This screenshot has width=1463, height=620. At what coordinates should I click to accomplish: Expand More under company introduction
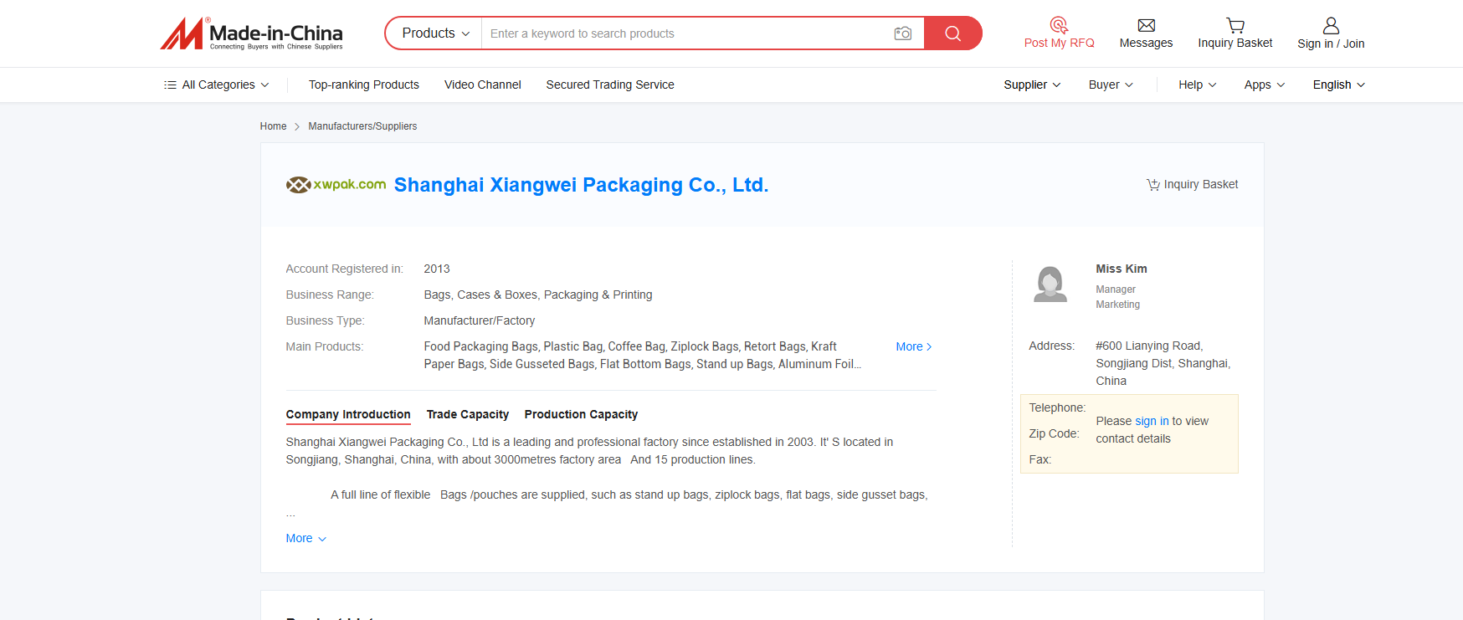click(x=305, y=538)
